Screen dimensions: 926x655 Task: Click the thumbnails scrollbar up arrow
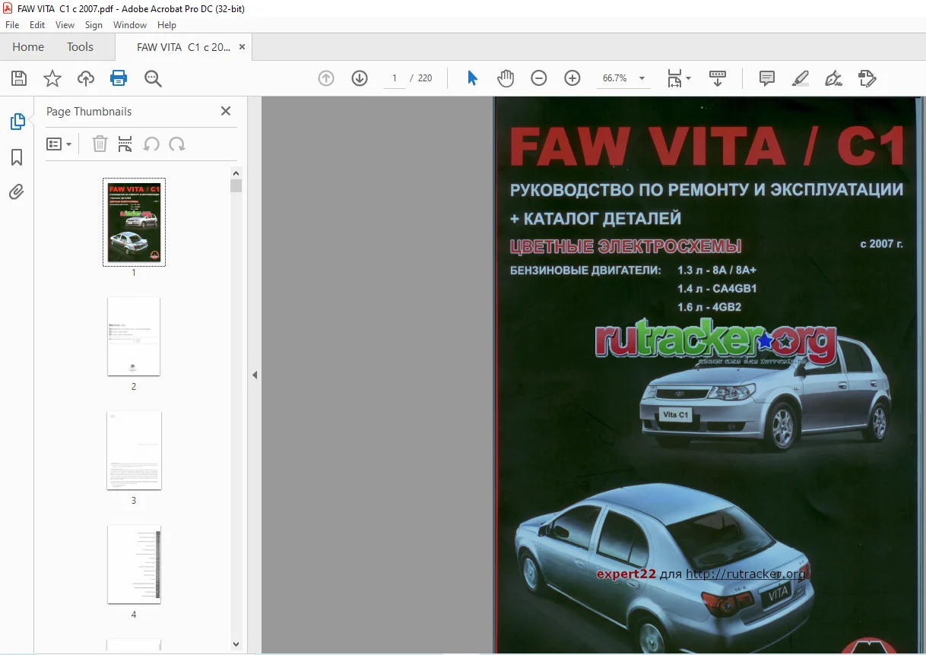pos(236,173)
